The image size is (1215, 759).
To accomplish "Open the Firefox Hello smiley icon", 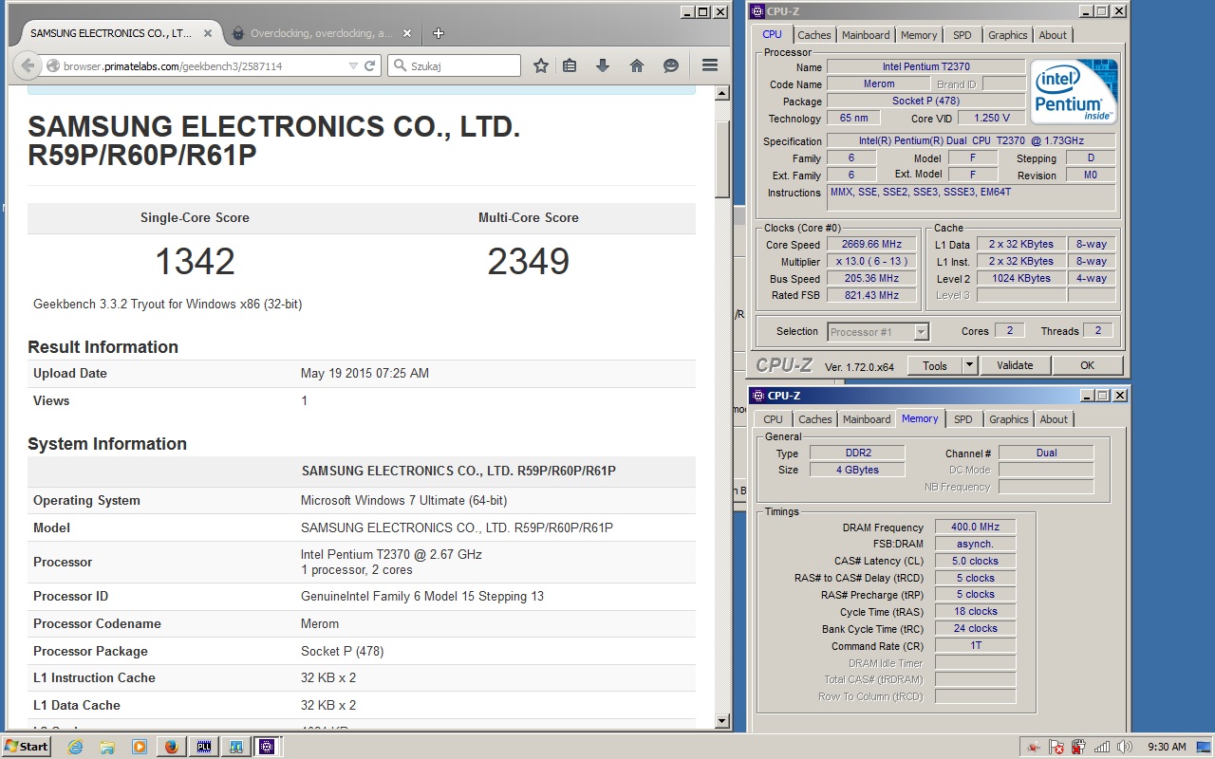I will [671, 65].
